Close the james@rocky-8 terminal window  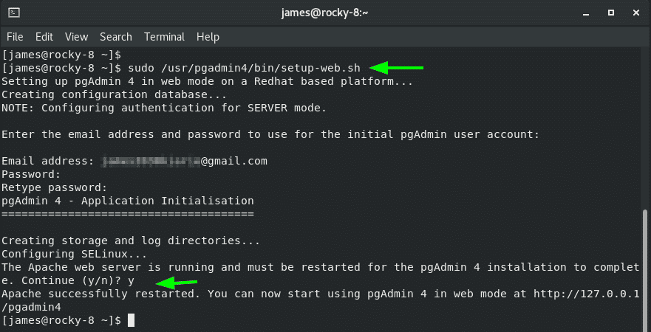[636, 13]
